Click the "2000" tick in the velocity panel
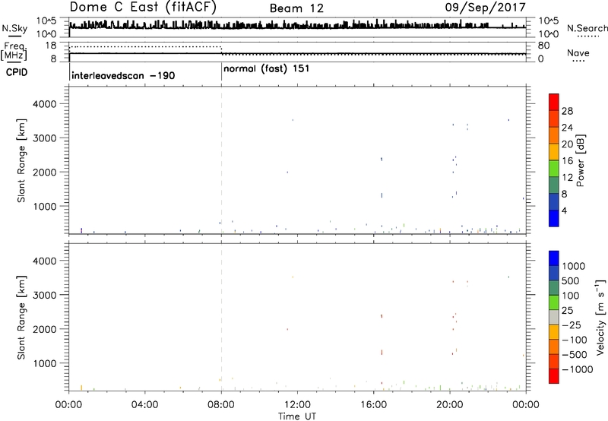Screen dimensions: 608x421 [x=45, y=329]
